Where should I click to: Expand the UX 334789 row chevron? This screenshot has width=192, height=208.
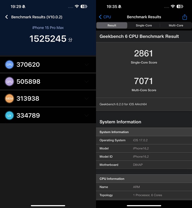tap(86, 116)
